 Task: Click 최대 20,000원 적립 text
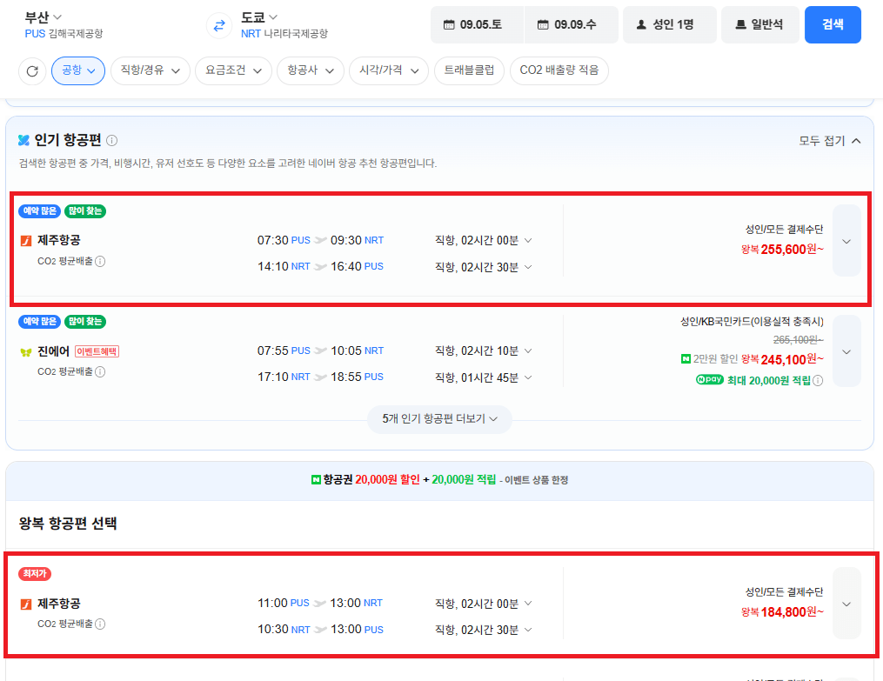pos(769,380)
